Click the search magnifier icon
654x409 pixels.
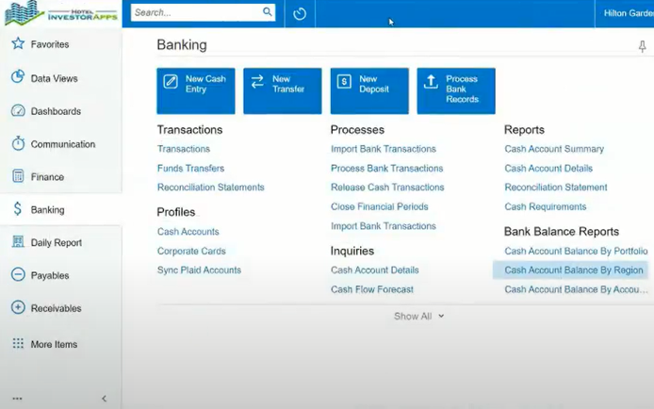pyautogui.click(x=268, y=13)
